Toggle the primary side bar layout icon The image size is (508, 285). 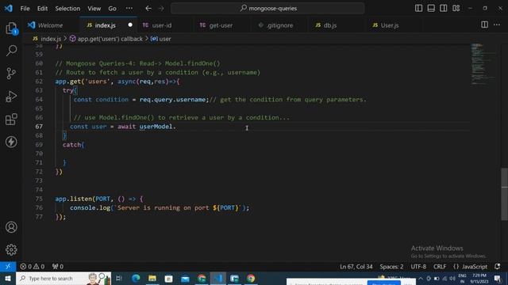[418, 8]
